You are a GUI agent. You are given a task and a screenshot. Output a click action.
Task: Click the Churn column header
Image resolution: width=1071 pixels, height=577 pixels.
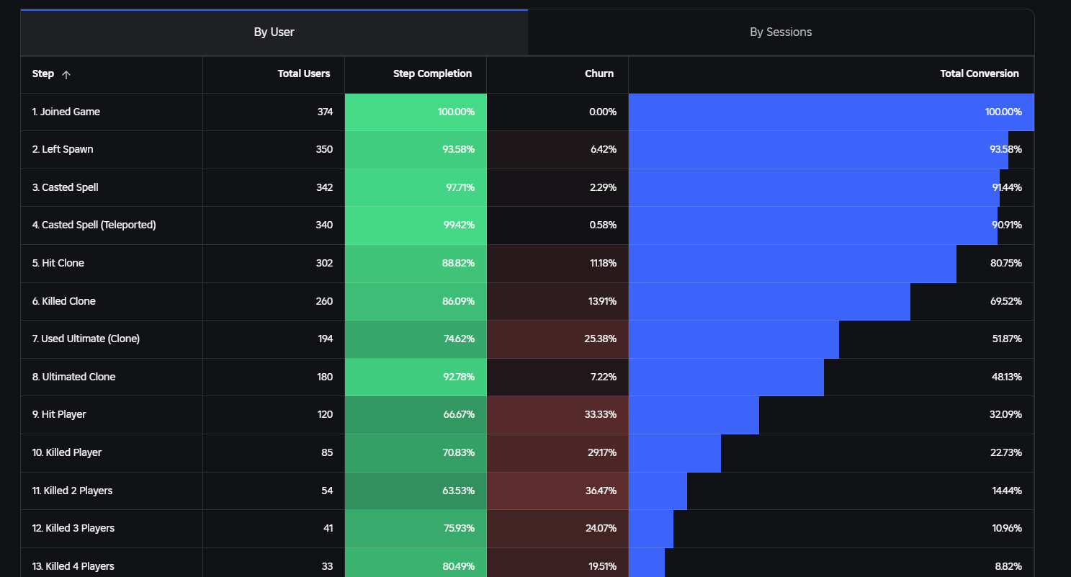(599, 73)
